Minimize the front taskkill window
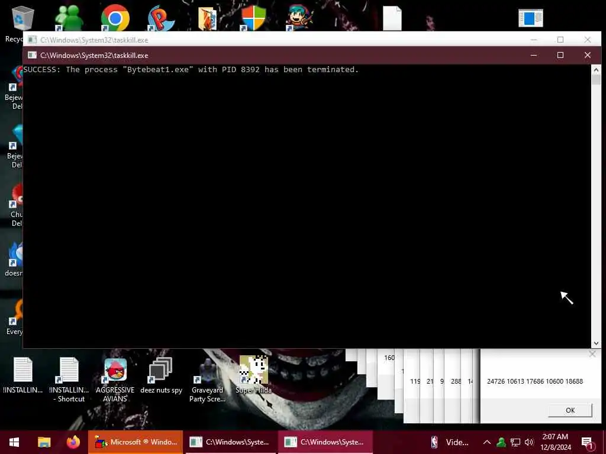Image resolution: width=606 pixels, height=454 pixels. (x=534, y=55)
